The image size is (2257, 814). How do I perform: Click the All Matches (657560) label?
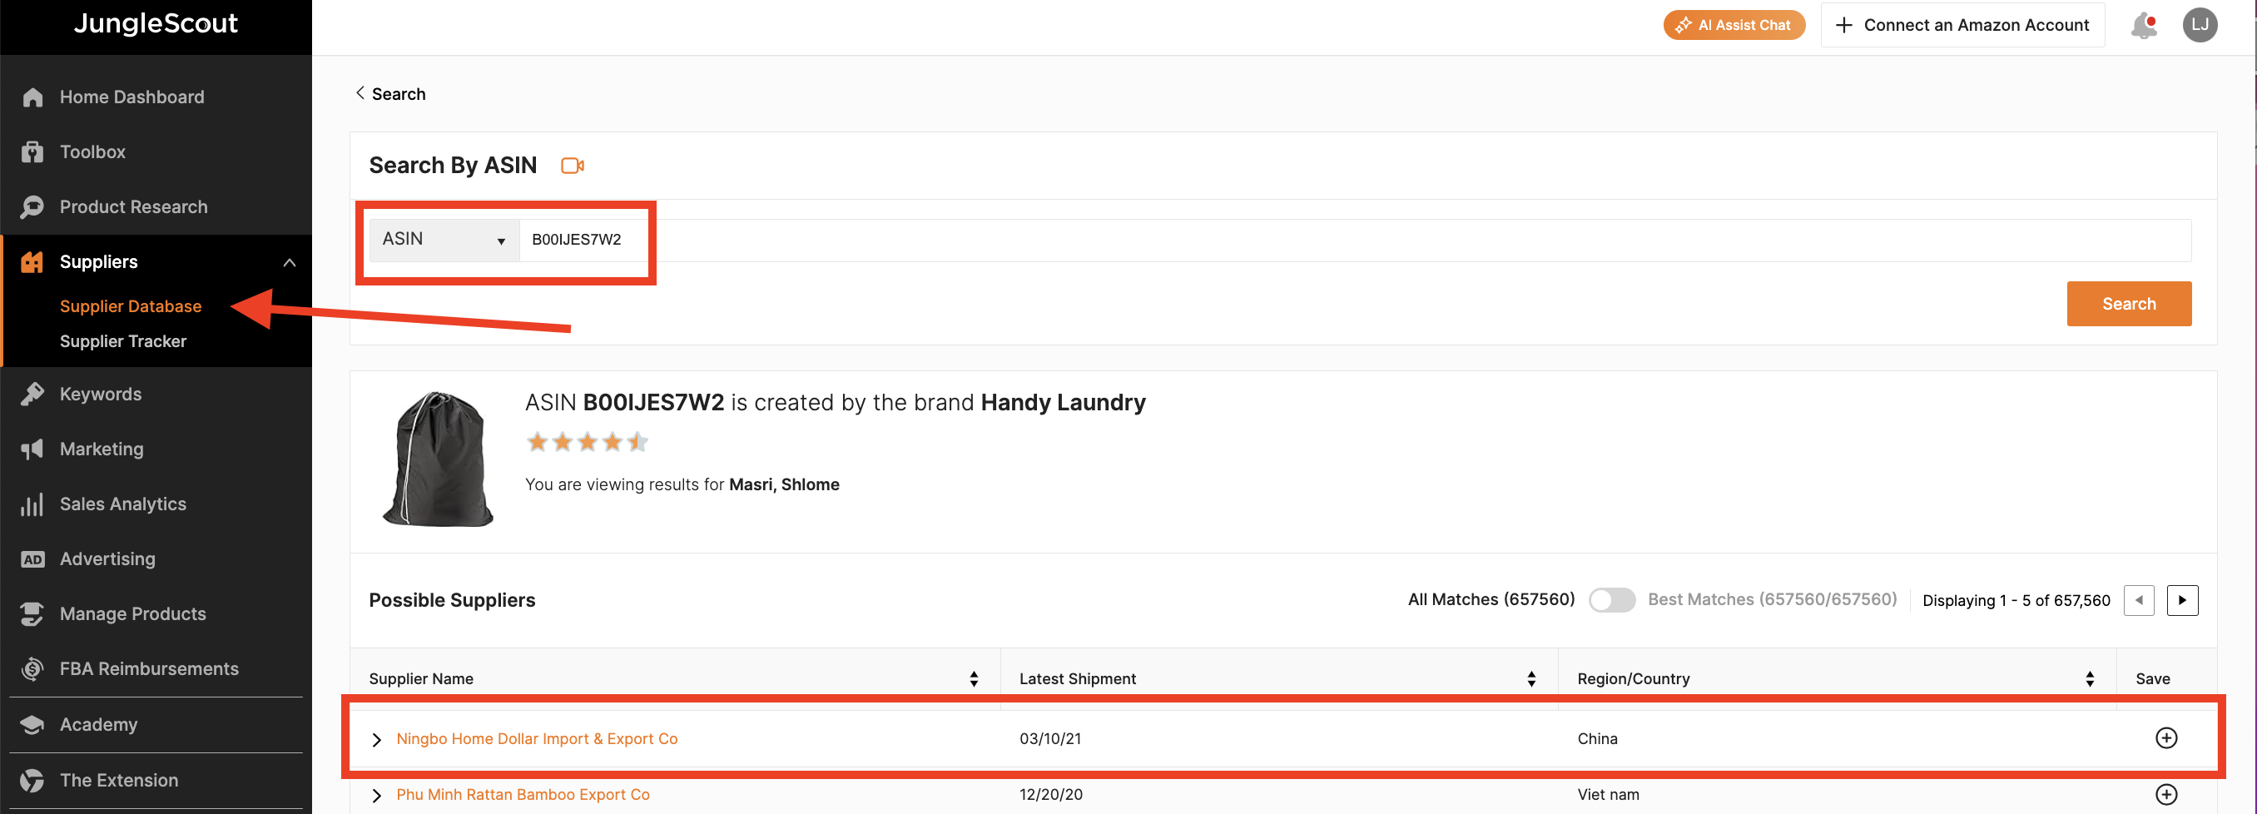pos(1491,600)
